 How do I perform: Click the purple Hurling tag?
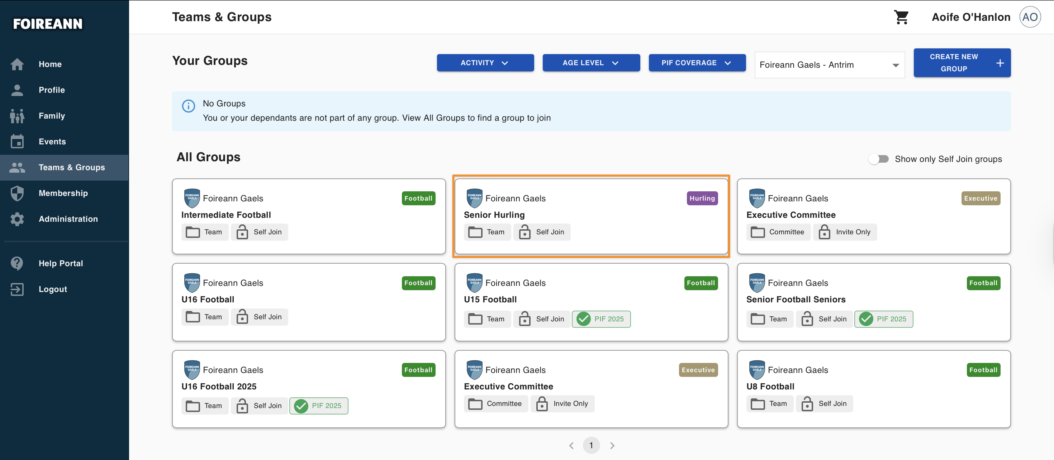(702, 198)
